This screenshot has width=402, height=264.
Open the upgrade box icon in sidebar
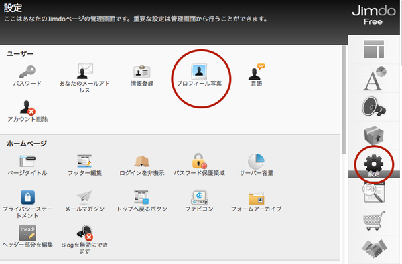(x=374, y=135)
